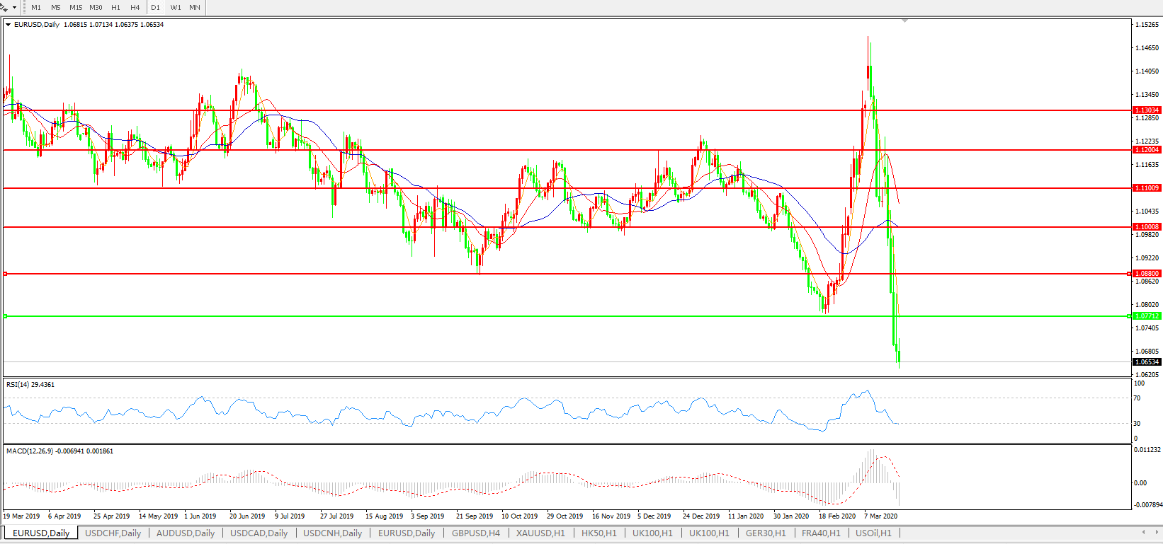Image resolution: width=1163 pixels, height=544 pixels.
Task: Set the chart period to W1
Action: click(x=175, y=8)
